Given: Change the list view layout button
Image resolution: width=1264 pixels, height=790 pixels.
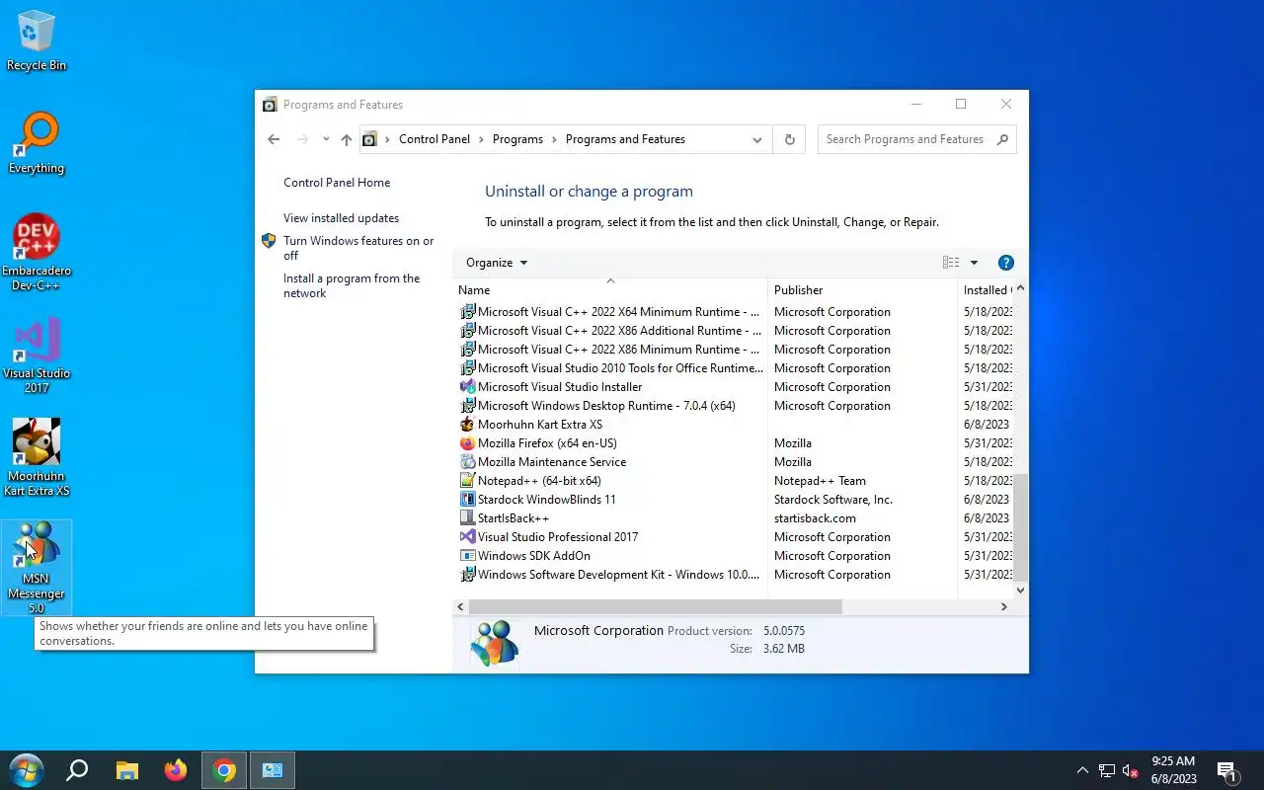Looking at the screenshot, I should click(x=951, y=263).
